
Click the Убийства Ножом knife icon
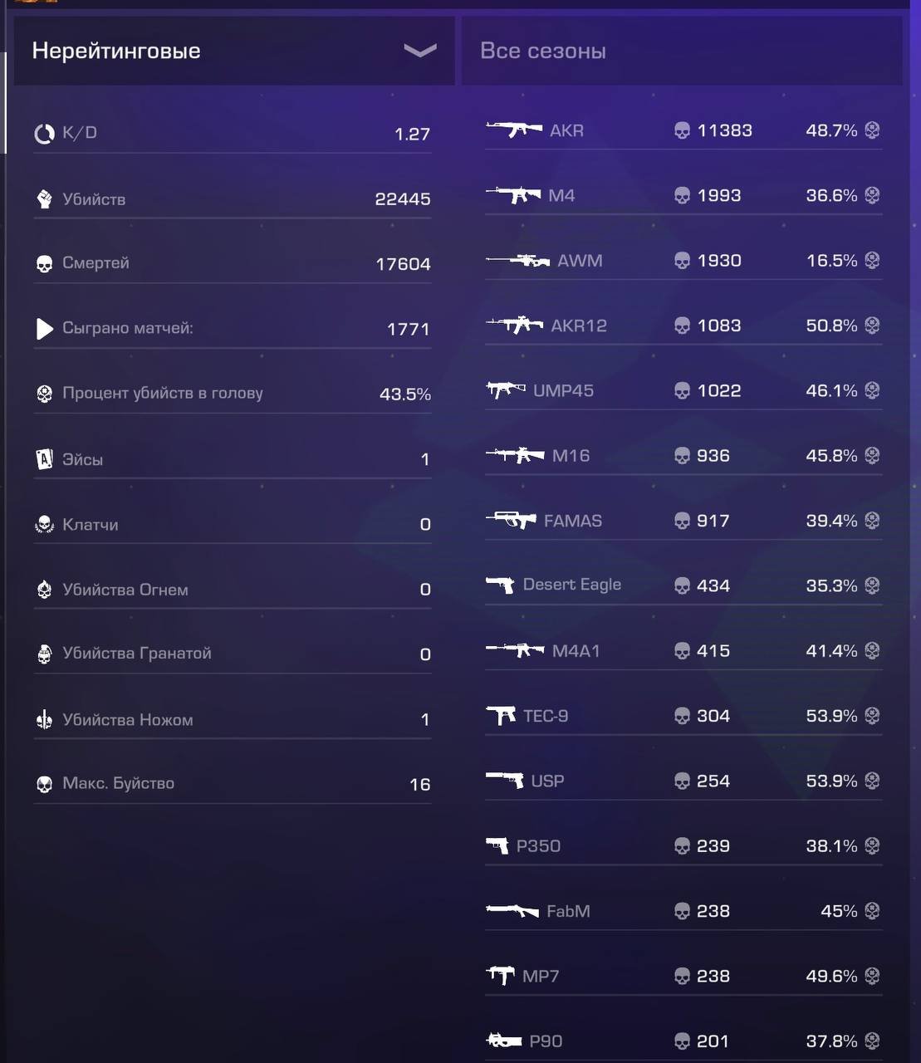point(44,719)
